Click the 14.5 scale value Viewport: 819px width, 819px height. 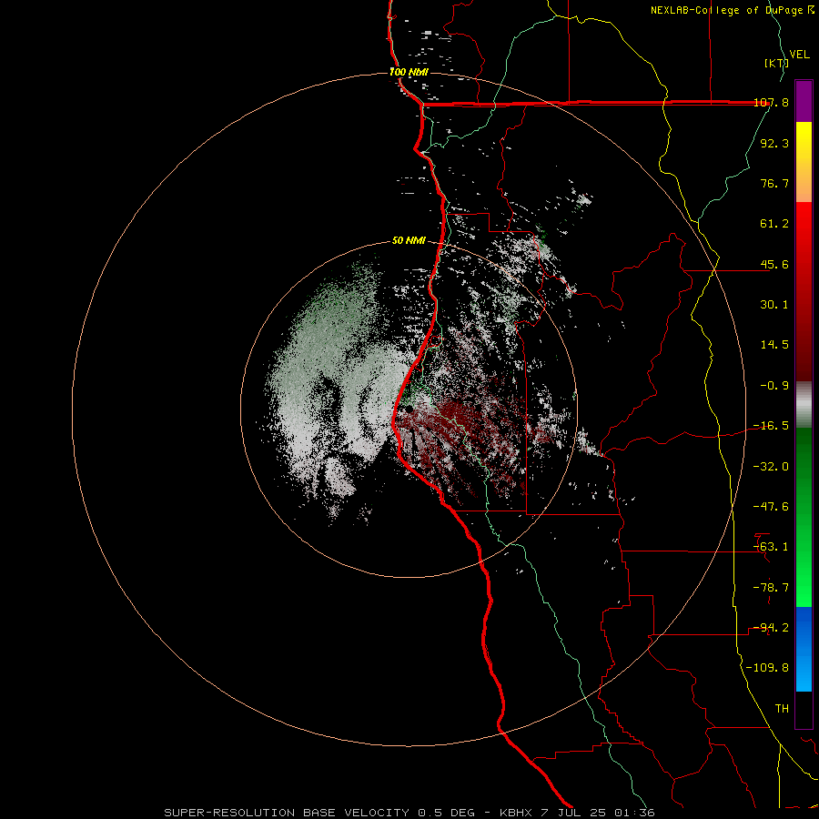pos(774,345)
